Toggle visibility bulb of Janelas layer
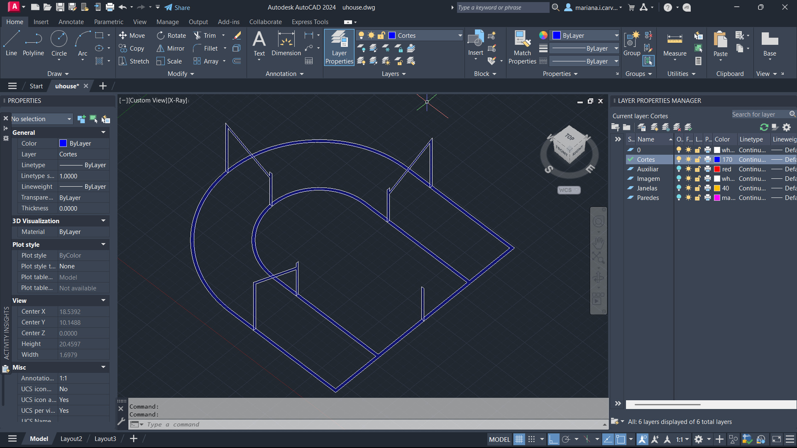Image resolution: width=797 pixels, height=448 pixels. click(x=679, y=188)
